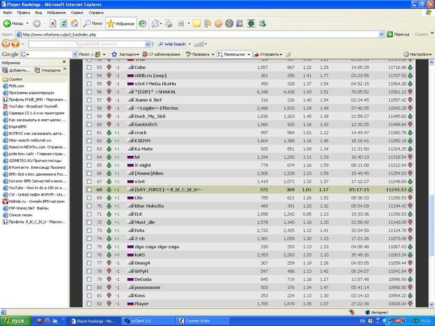
Task: Click the 17 заблокировано popup blocker
Action: click(x=162, y=55)
